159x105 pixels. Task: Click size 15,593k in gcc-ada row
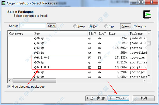(121, 48)
